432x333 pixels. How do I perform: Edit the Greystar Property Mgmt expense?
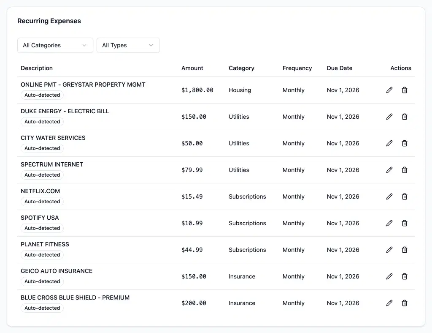click(389, 90)
